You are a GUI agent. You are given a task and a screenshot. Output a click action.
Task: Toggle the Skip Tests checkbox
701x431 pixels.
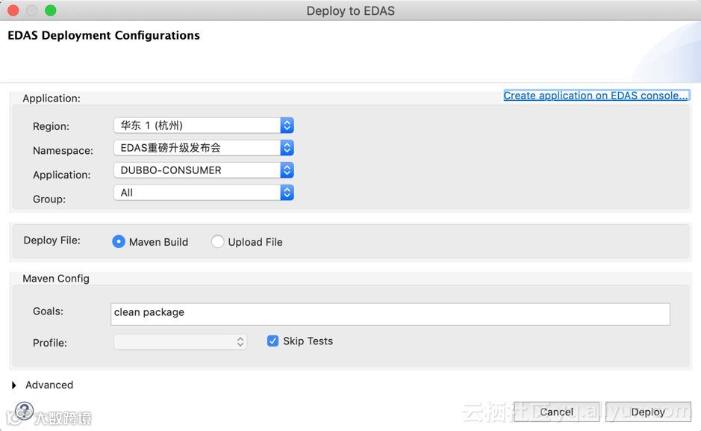[x=272, y=341]
